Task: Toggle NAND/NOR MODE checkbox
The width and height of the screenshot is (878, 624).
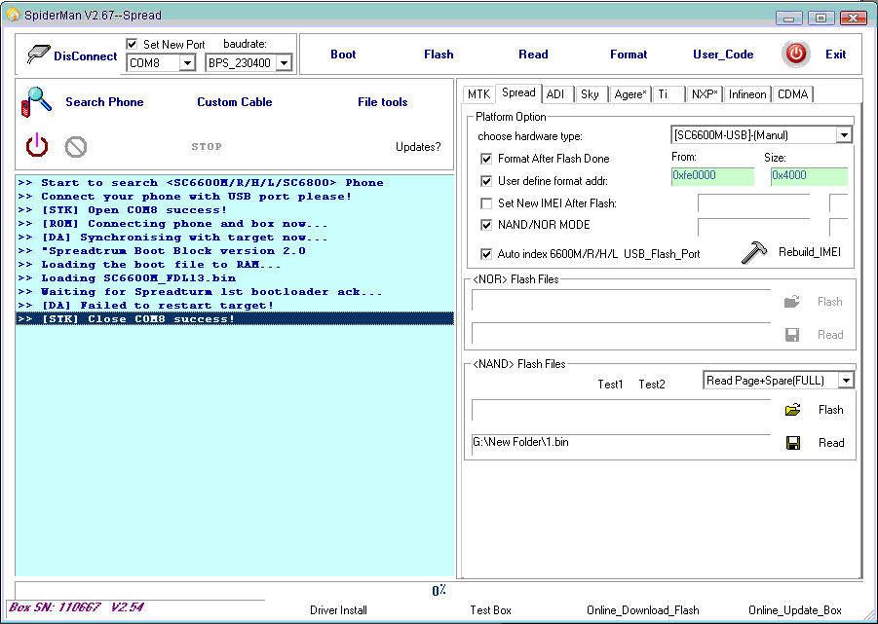Action: click(486, 225)
